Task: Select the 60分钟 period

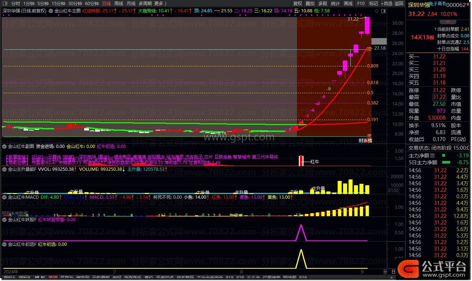Action: click(x=91, y=3)
